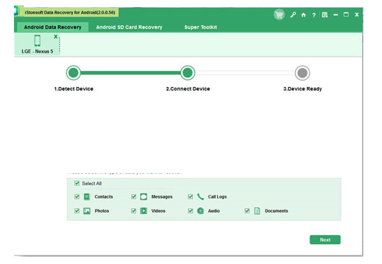Screen dimensions: 382x264
Task: Open the shopping cart purchase icon
Action: tap(279, 15)
